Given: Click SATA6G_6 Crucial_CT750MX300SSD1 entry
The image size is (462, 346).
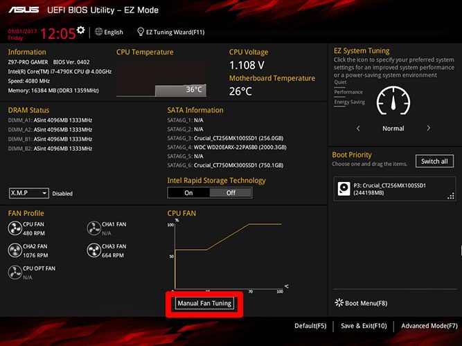Looking at the screenshot, I should point(225,165).
